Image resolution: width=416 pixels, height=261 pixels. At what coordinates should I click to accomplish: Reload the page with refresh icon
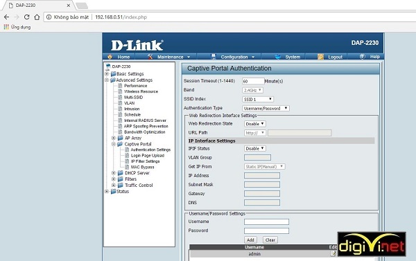(27, 17)
